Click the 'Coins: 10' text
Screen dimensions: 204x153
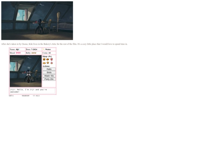(x=46, y=53)
